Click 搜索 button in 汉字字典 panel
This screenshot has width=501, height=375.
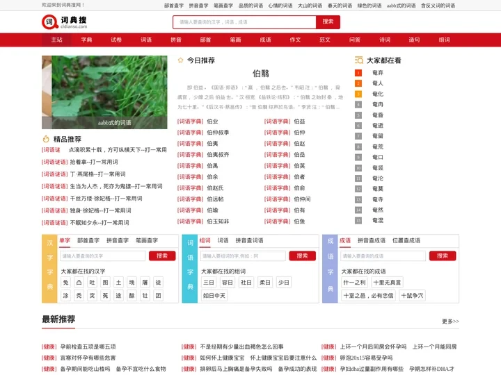point(162,256)
